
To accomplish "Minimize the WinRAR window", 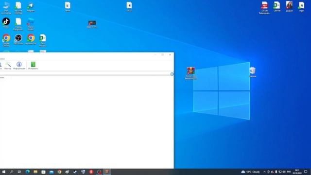I will point(155,55).
